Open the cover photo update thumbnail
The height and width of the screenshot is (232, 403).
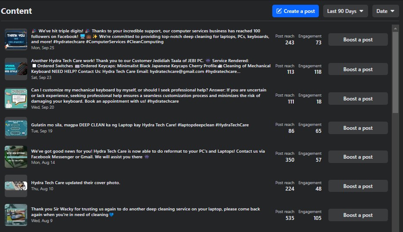[x=16, y=186]
